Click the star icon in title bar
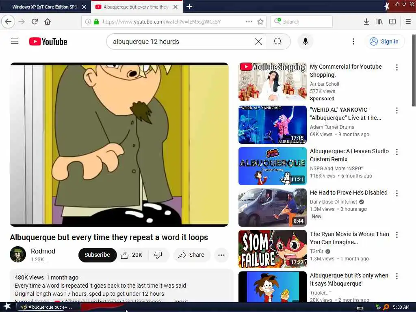The image size is (416, 312). [x=387, y=6]
